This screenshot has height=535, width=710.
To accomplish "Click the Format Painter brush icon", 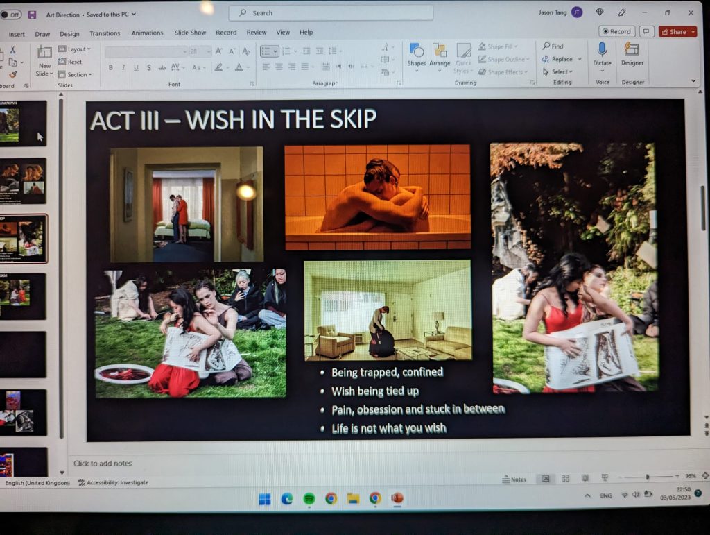I will pos(12,74).
